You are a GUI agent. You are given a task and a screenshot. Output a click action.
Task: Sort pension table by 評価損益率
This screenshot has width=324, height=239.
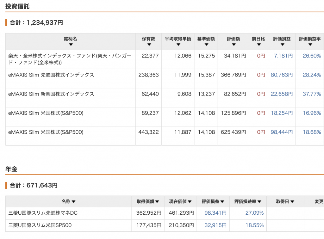tap(259, 202)
